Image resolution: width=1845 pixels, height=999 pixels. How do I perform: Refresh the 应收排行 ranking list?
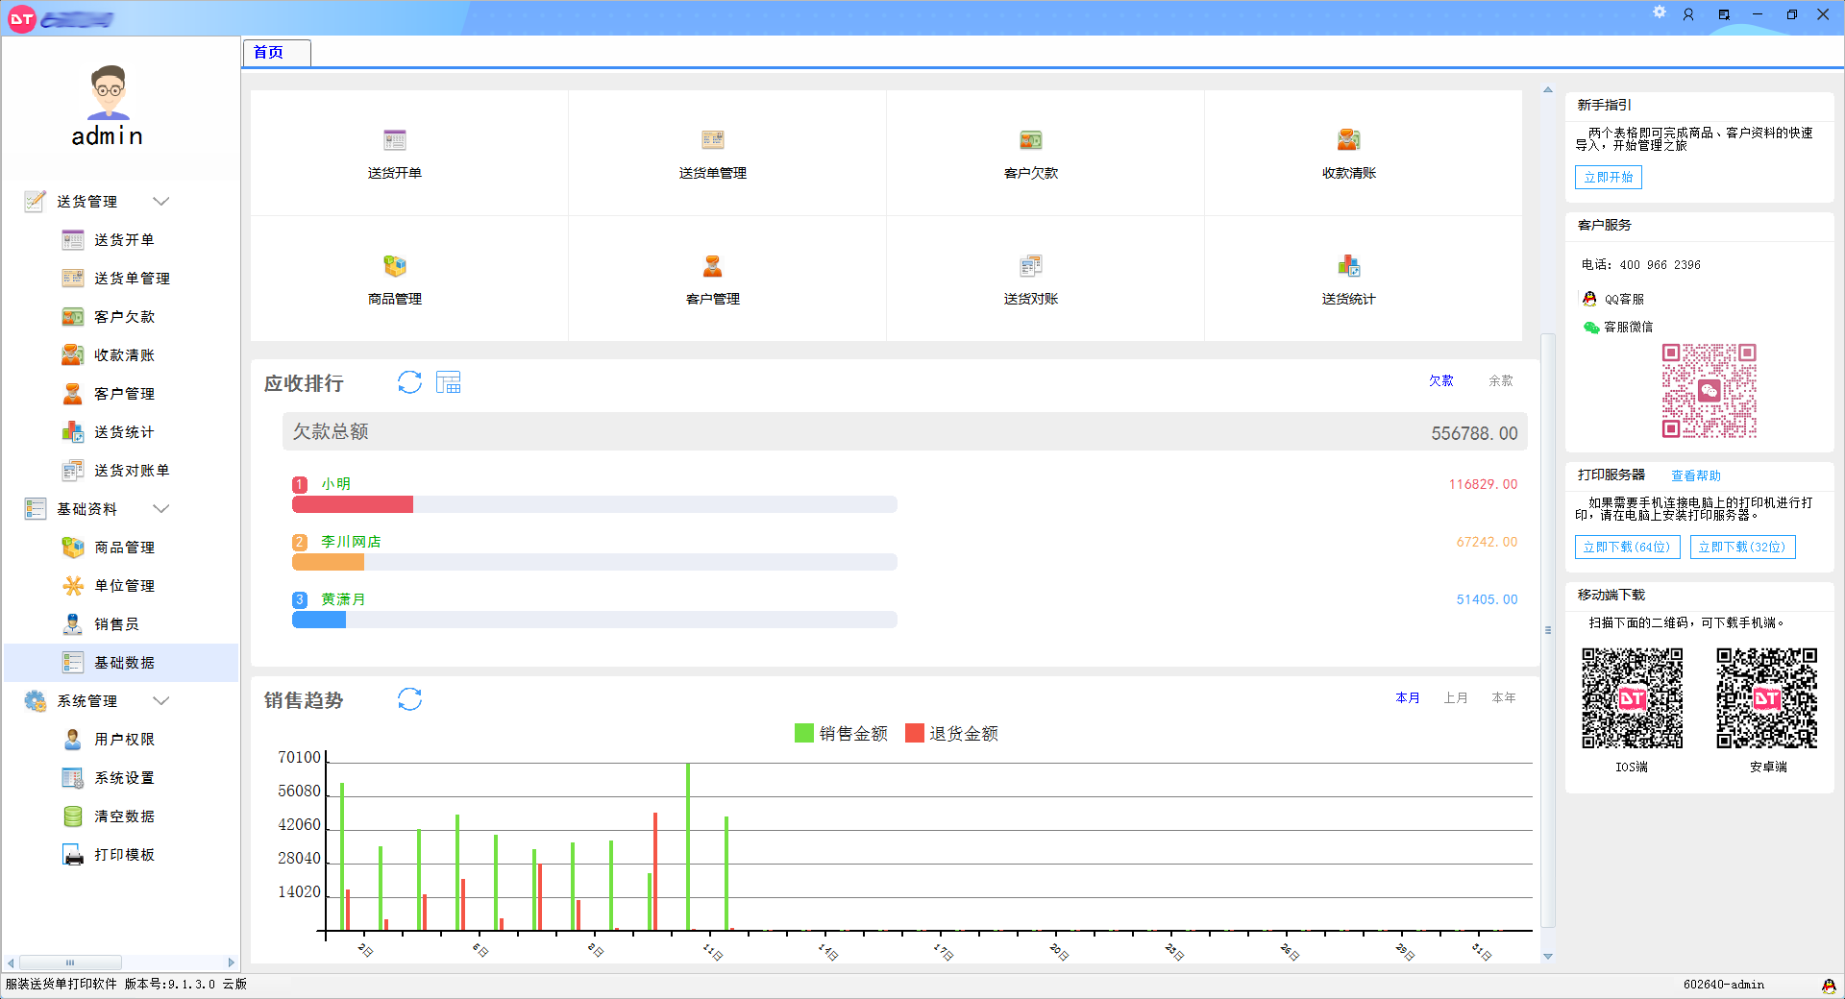click(409, 382)
